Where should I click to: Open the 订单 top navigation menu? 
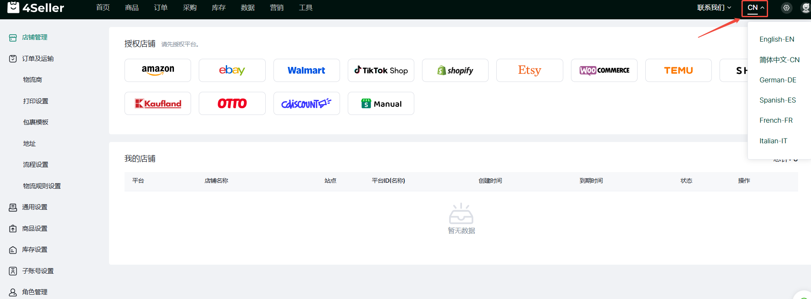pos(161,8)
